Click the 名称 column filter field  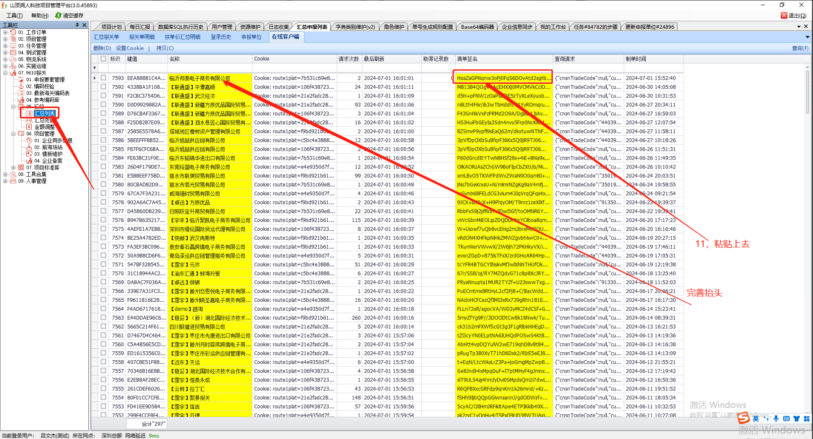click(209, 67)
